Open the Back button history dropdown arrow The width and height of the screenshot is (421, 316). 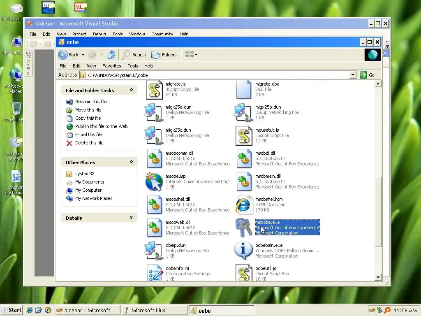click(x=83, y=55)
